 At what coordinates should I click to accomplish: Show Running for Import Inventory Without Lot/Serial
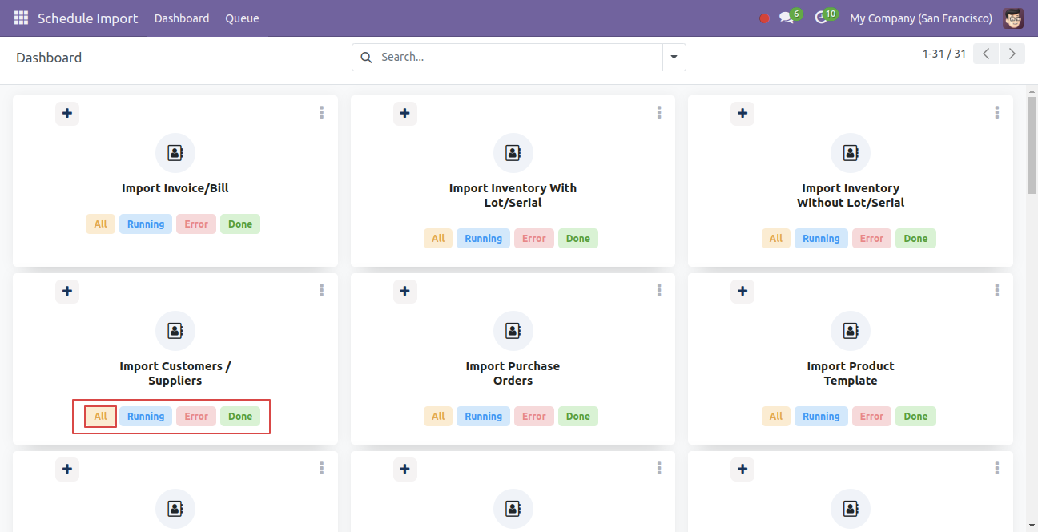pos(821,239)
